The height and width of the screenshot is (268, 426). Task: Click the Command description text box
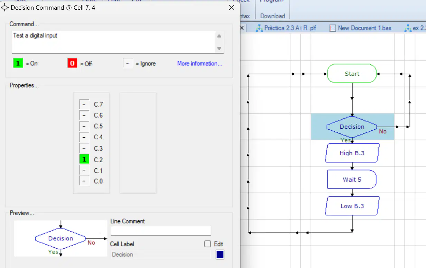click(114, 42)
